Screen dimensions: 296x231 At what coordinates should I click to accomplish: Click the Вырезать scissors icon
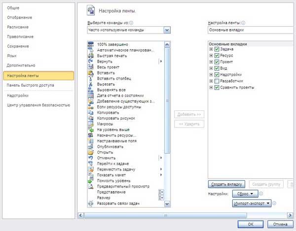pyautogui.click(x=91, y=84)
